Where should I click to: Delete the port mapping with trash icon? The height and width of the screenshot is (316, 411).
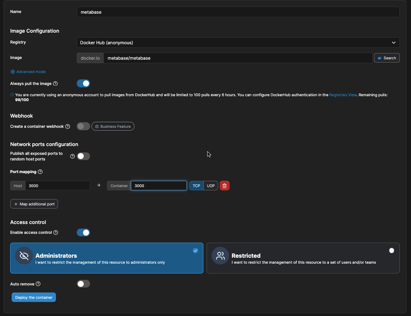[x=225, y=186]
